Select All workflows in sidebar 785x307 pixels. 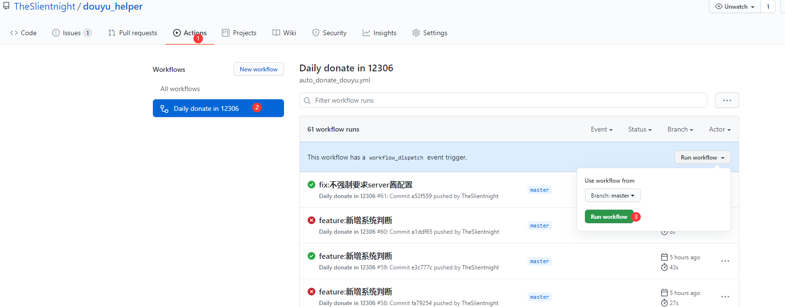click(x=180, y=89)
